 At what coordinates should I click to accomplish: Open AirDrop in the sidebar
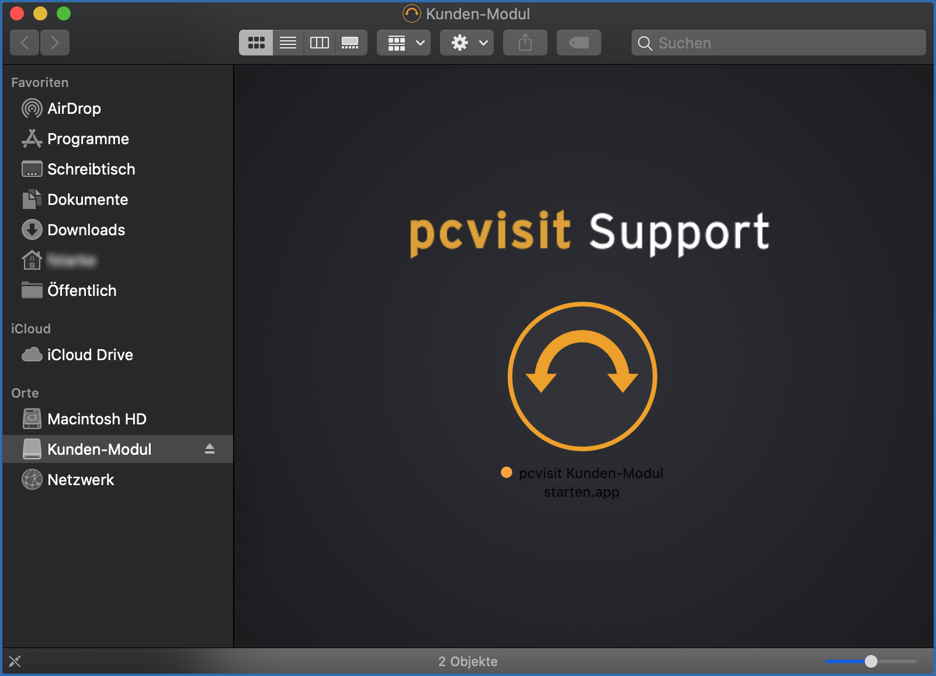pos(74,109)
